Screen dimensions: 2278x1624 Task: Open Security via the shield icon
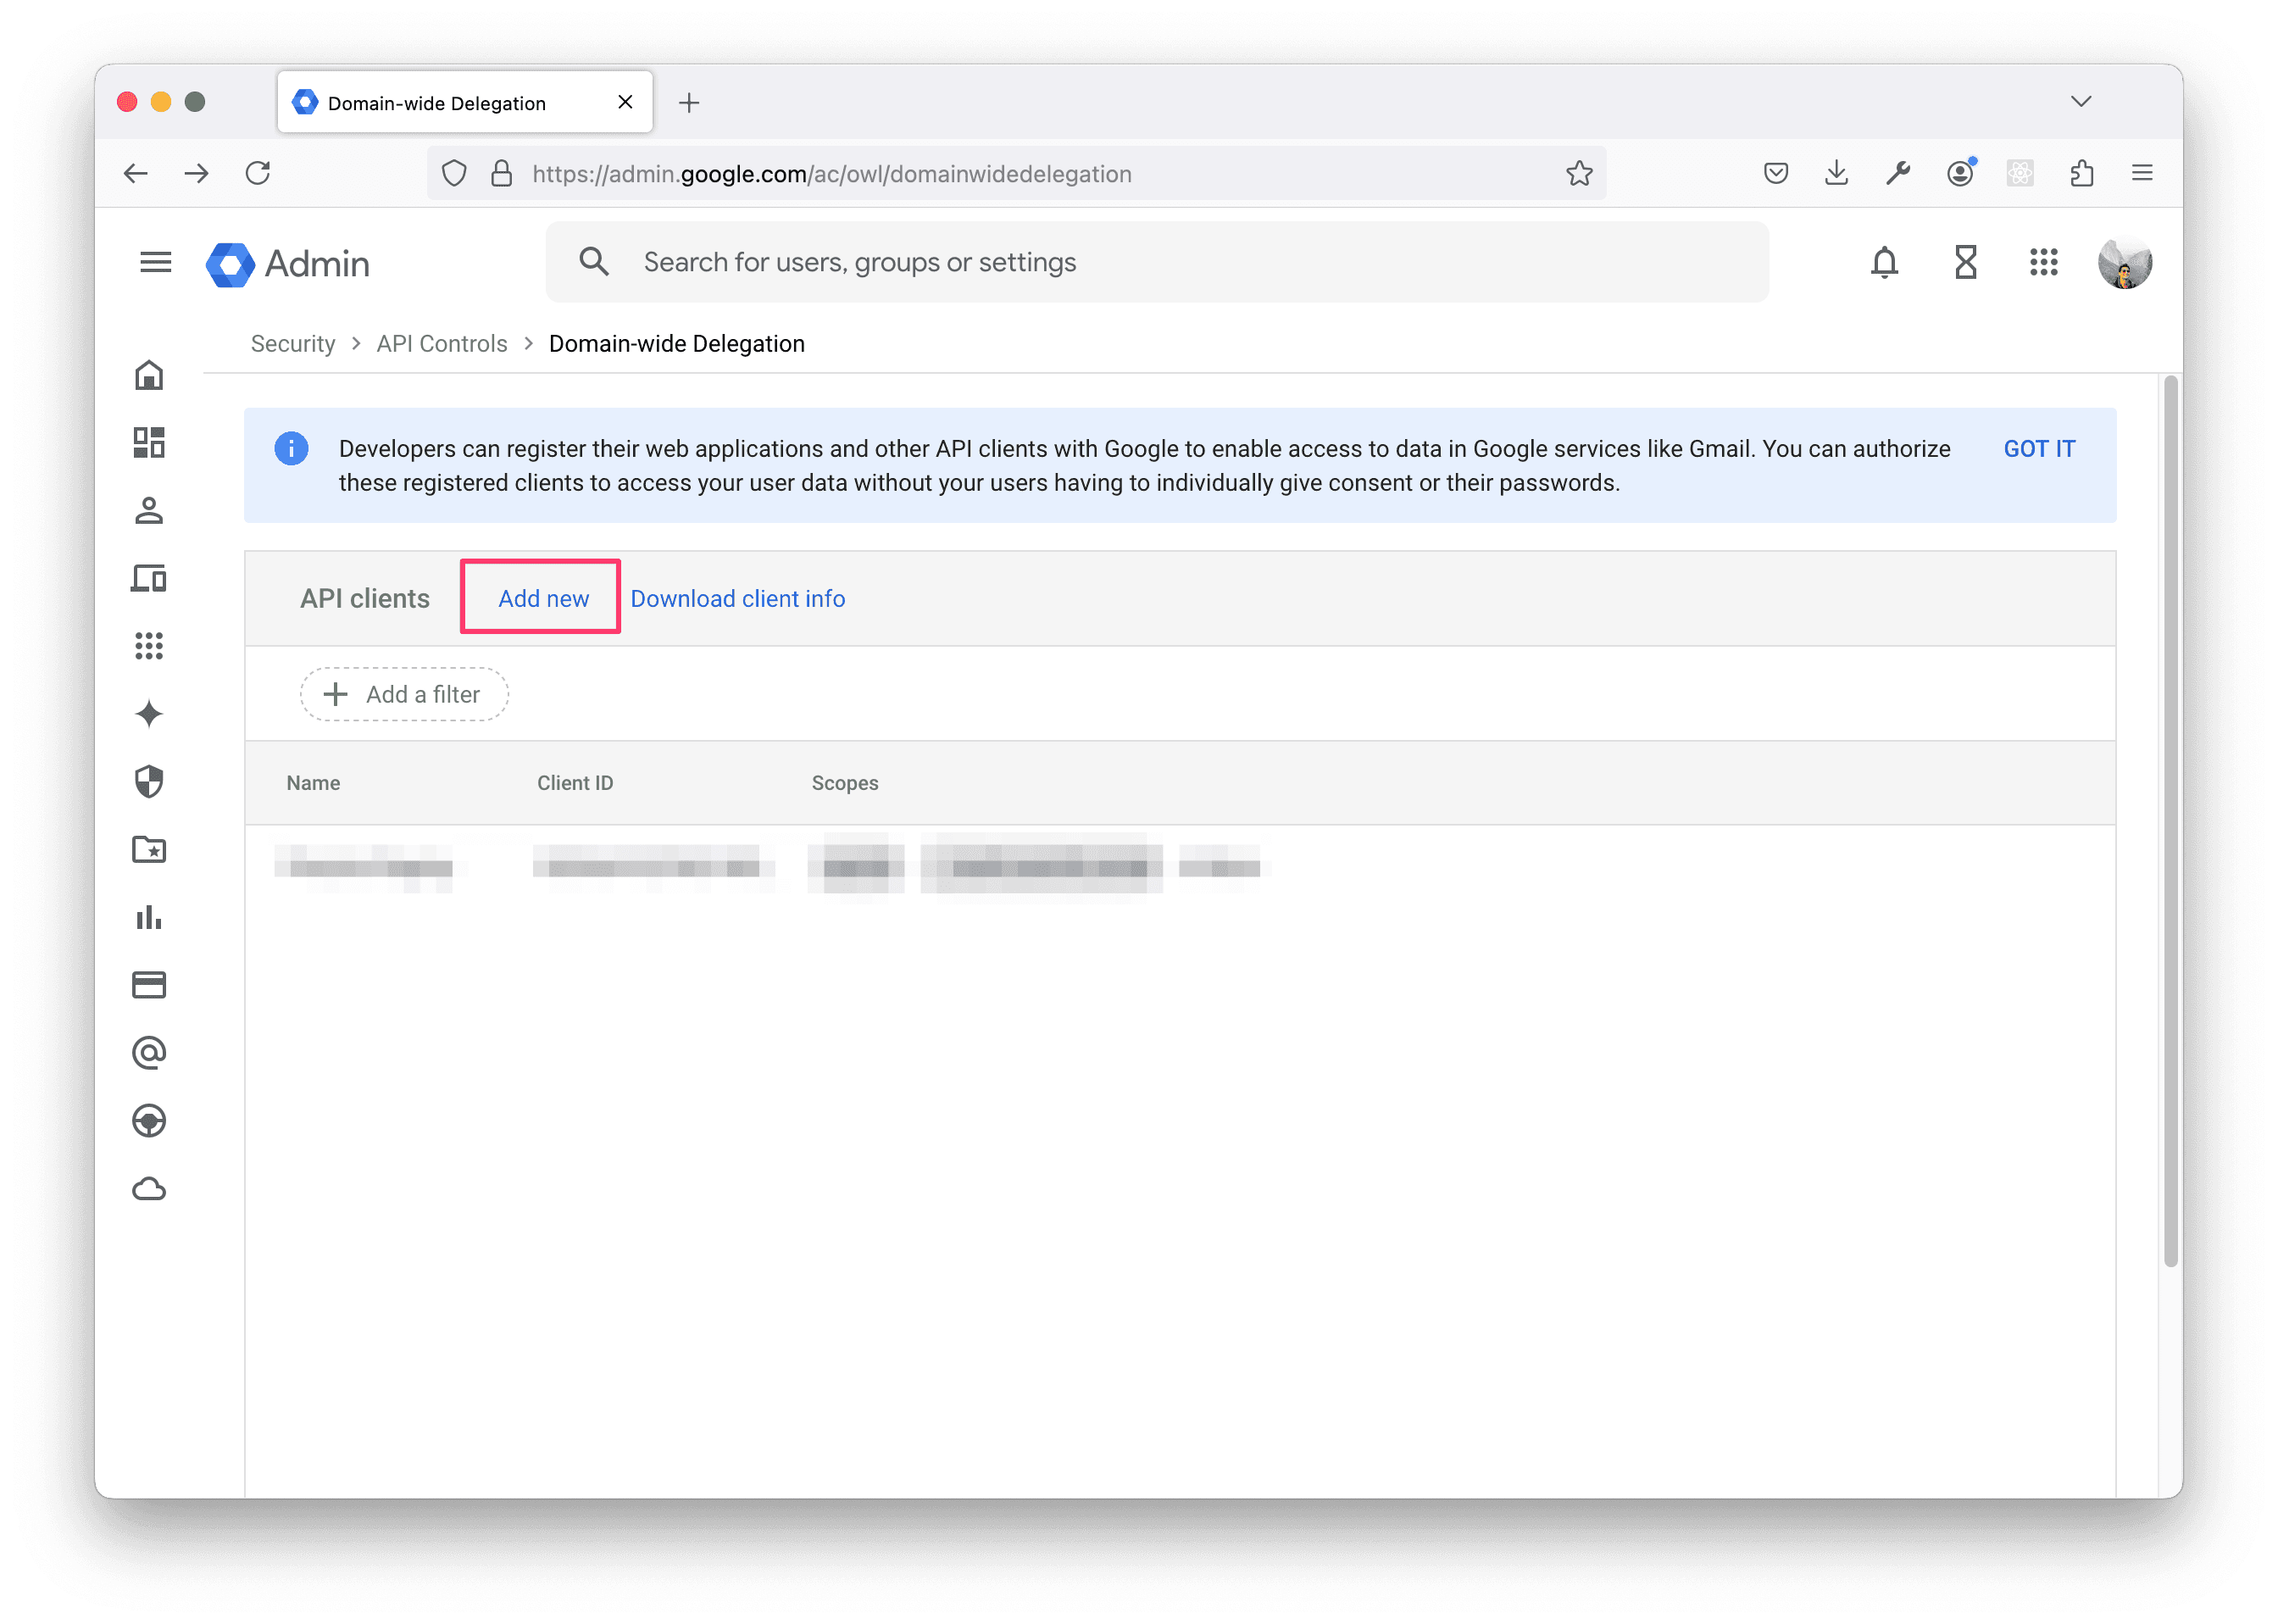(149, 782)
